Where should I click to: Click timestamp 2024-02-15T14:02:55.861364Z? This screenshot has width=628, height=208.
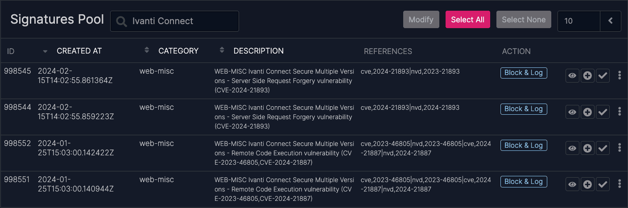[x=76, y=75]
